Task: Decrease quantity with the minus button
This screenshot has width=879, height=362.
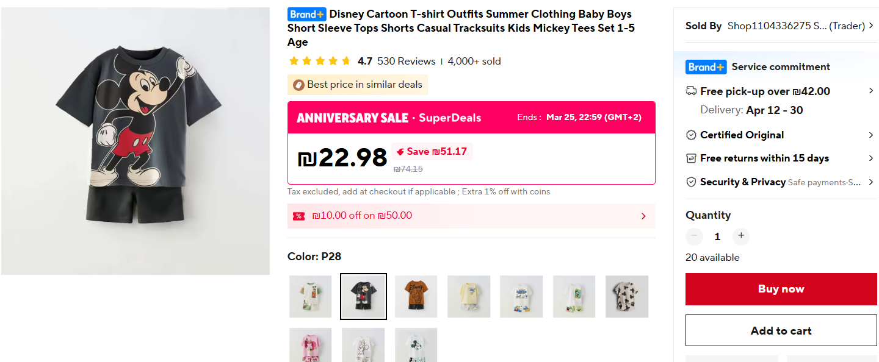Action: [x=694, y=236]
